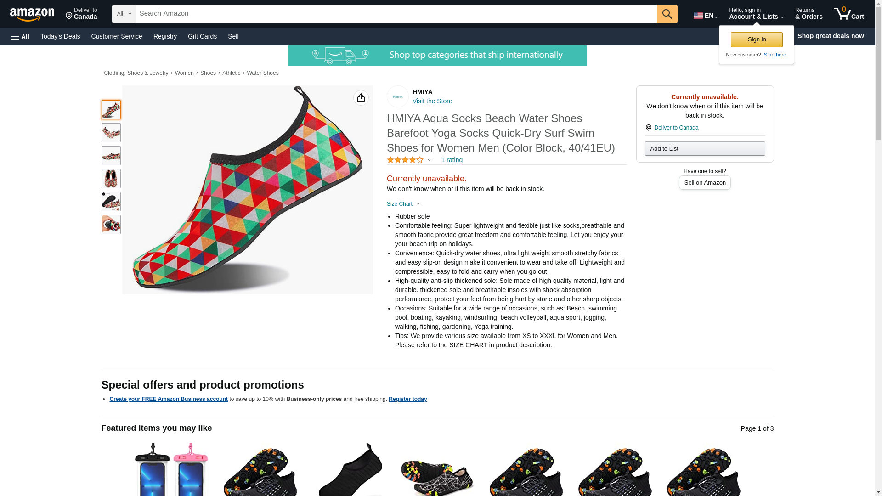Screen dimensions: 882x496
Task: Open the search category All dropdown
Action: tap(124, 14)
